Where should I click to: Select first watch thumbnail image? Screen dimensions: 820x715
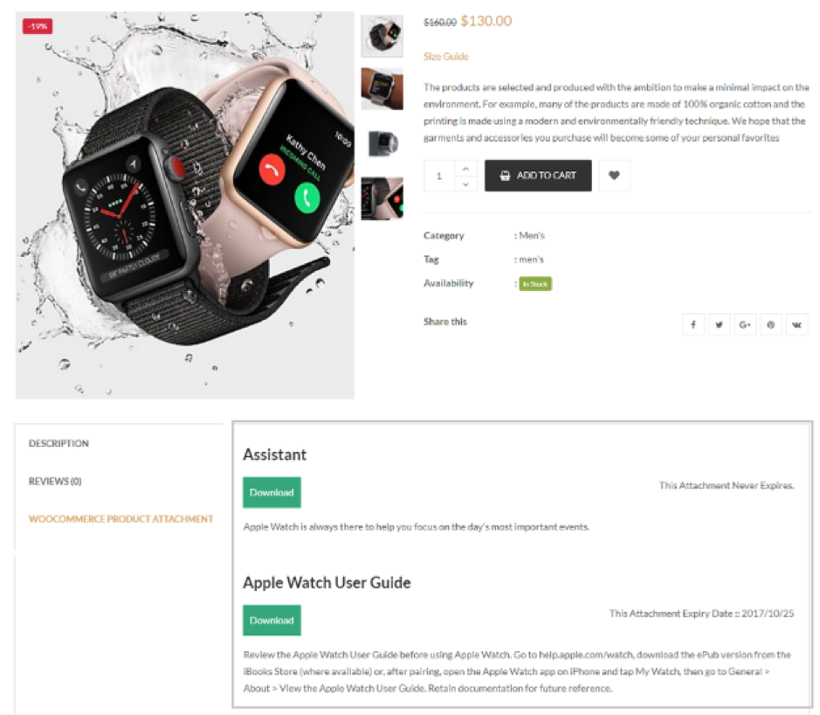[x=382, y=36]
